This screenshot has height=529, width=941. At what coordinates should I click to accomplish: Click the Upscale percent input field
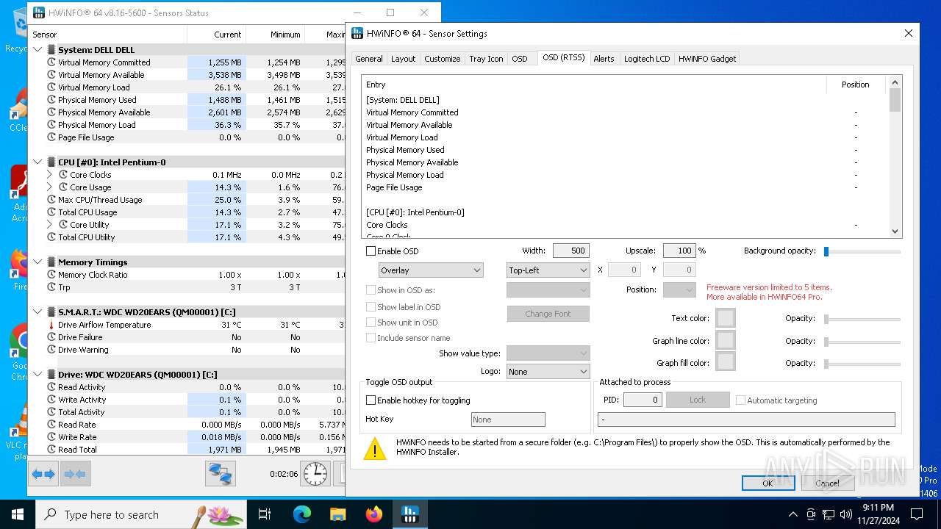(680, 251)
